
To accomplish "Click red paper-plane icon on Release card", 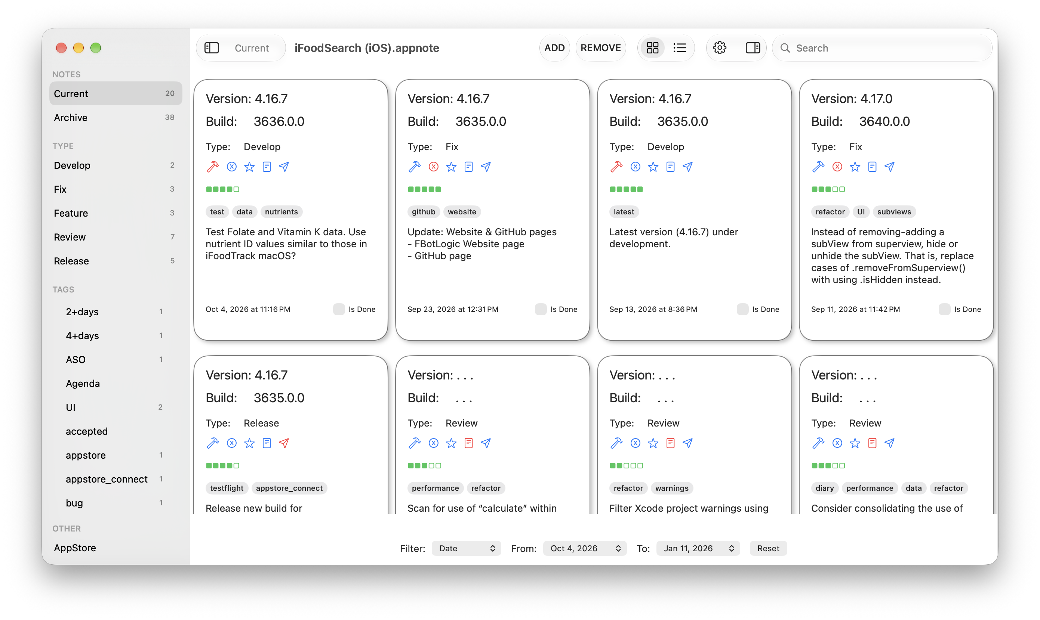I will [x=284, y=443].
